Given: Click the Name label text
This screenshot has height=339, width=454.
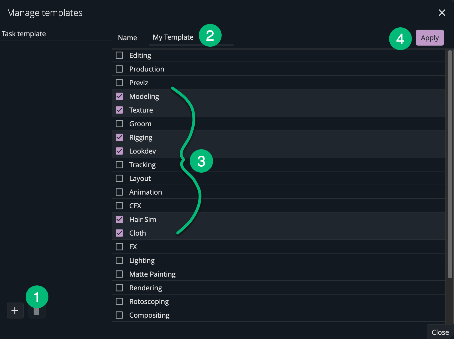Looking at the screenshot, I should pos(127,38).
